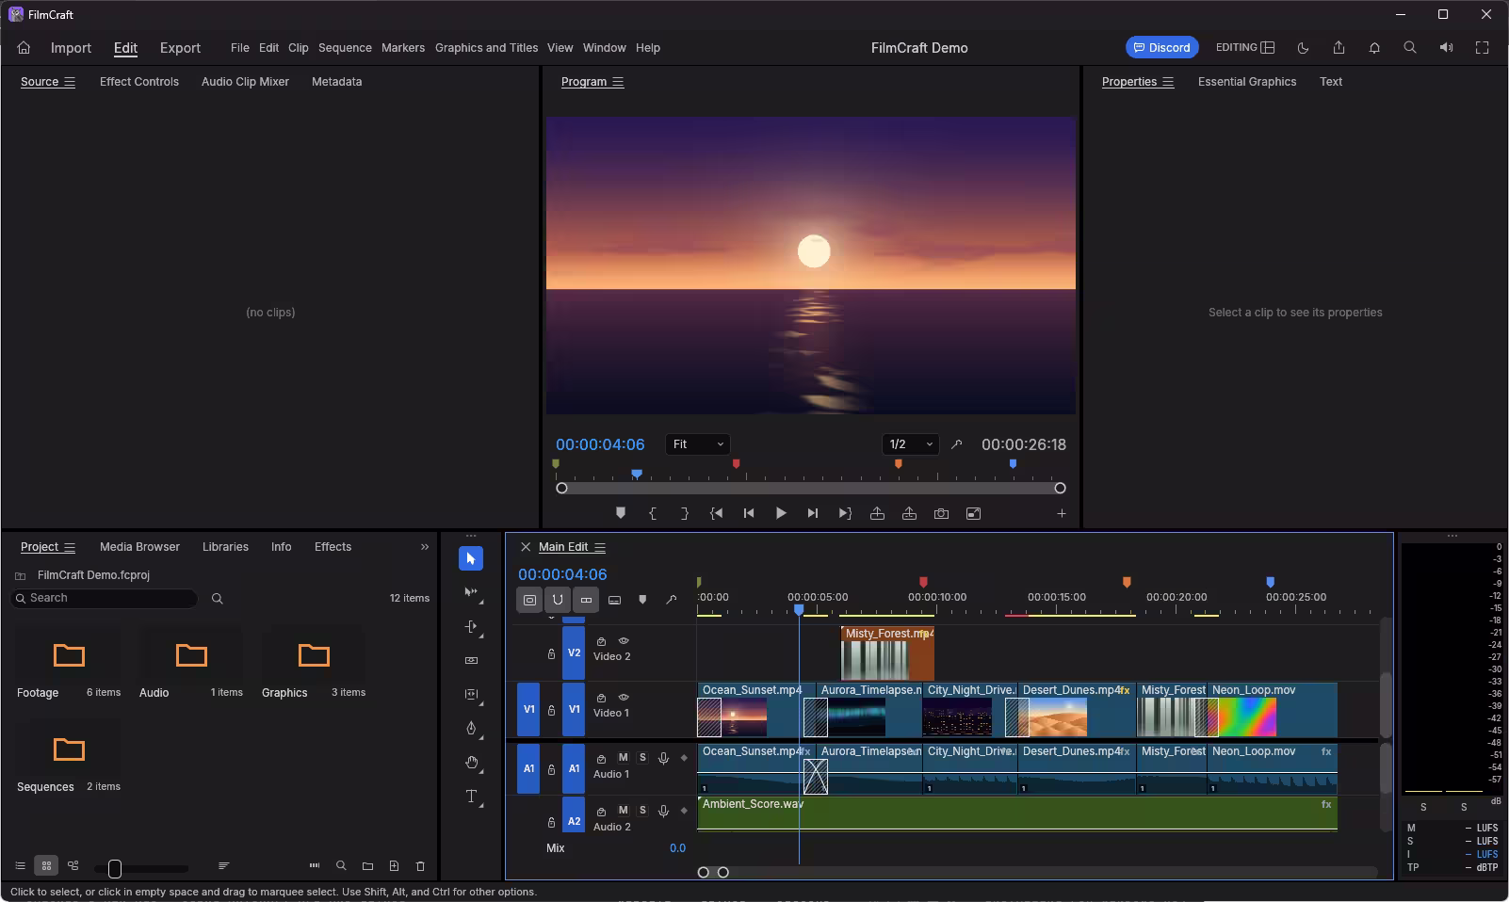Open the Main Edit sequence menu

[600, 547]
